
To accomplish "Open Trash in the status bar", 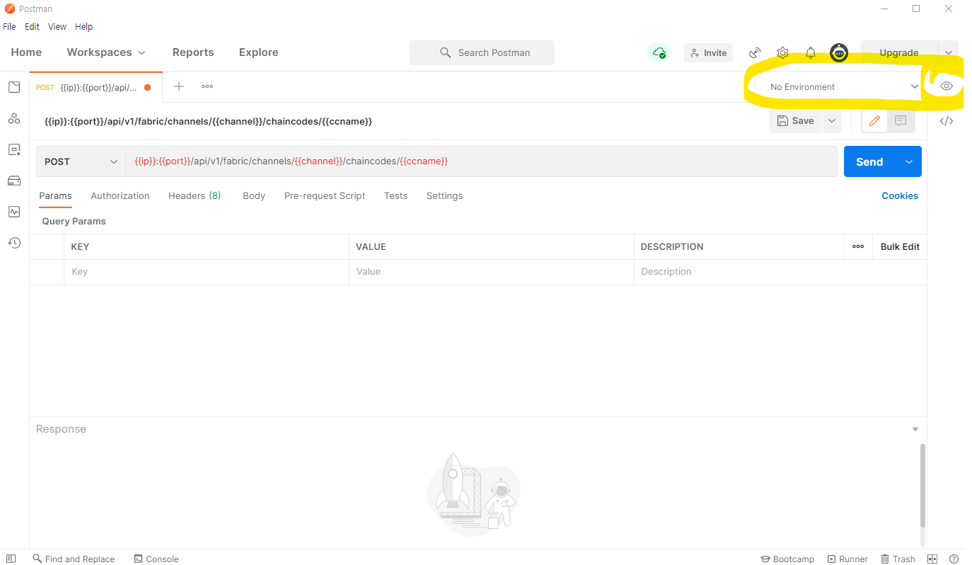I will pos(898,559).
